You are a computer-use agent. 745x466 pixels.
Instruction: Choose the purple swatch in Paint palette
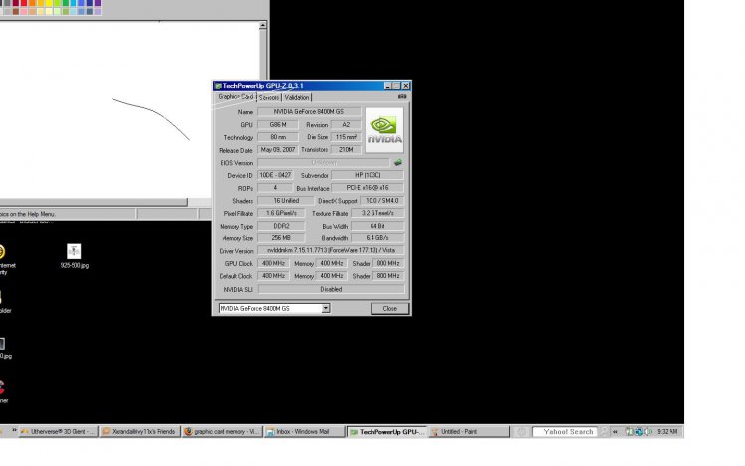pos(98,3)
